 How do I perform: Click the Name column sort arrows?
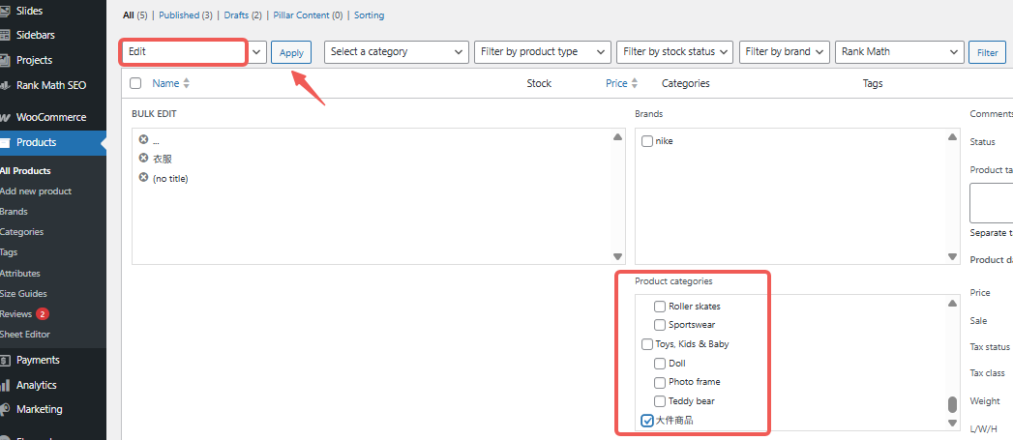[186, 84]
